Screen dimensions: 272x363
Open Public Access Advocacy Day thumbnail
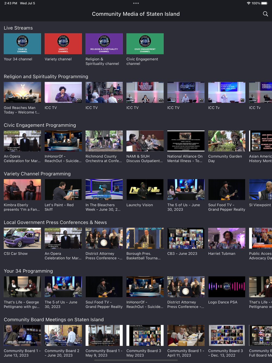[261, 238]
